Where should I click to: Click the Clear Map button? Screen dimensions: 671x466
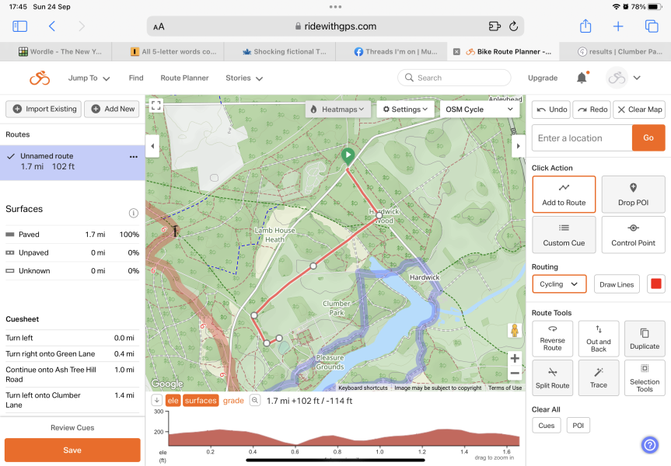click(639, 110)
